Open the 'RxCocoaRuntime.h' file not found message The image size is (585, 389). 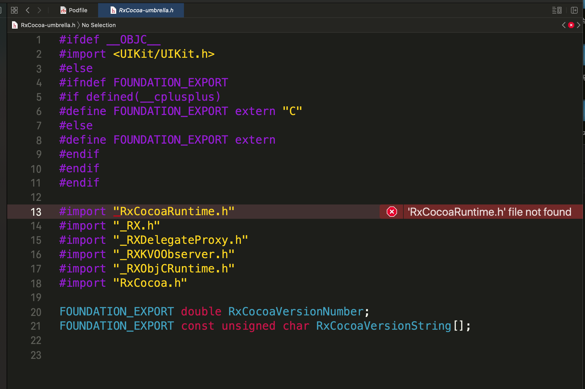point(489,212)
